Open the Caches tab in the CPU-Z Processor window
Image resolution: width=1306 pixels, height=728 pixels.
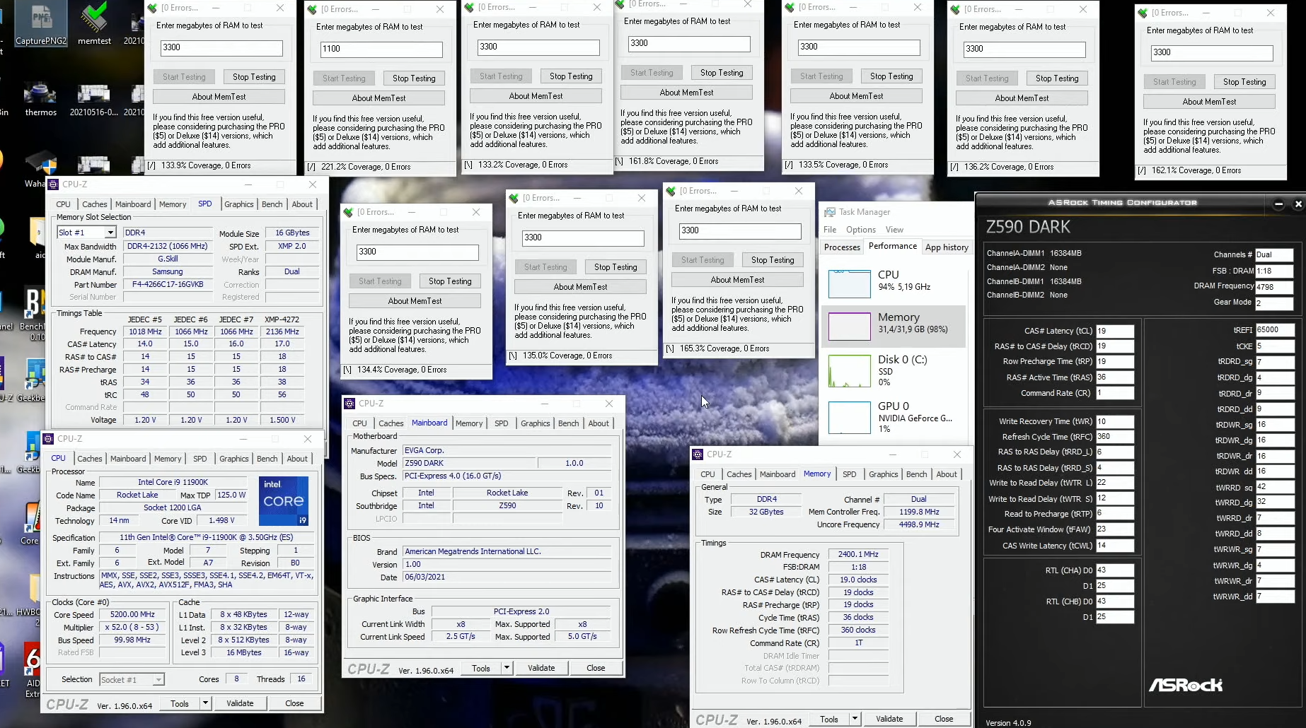90,459
